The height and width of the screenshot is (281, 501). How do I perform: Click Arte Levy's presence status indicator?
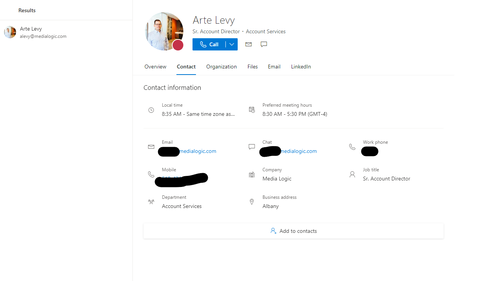point(178,45)
